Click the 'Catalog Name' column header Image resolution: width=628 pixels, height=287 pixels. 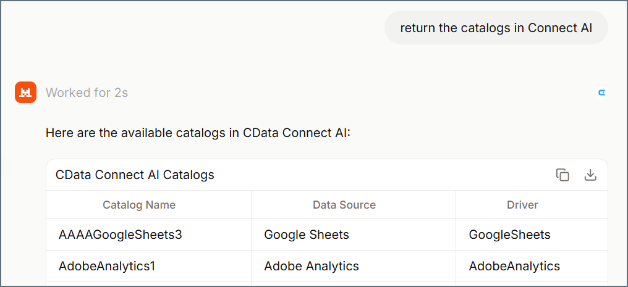pyautogui.click(x=139, y=205)
